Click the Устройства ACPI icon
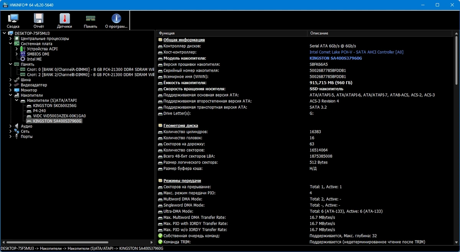This screenshot has width=460, height=252. (23, 49)
